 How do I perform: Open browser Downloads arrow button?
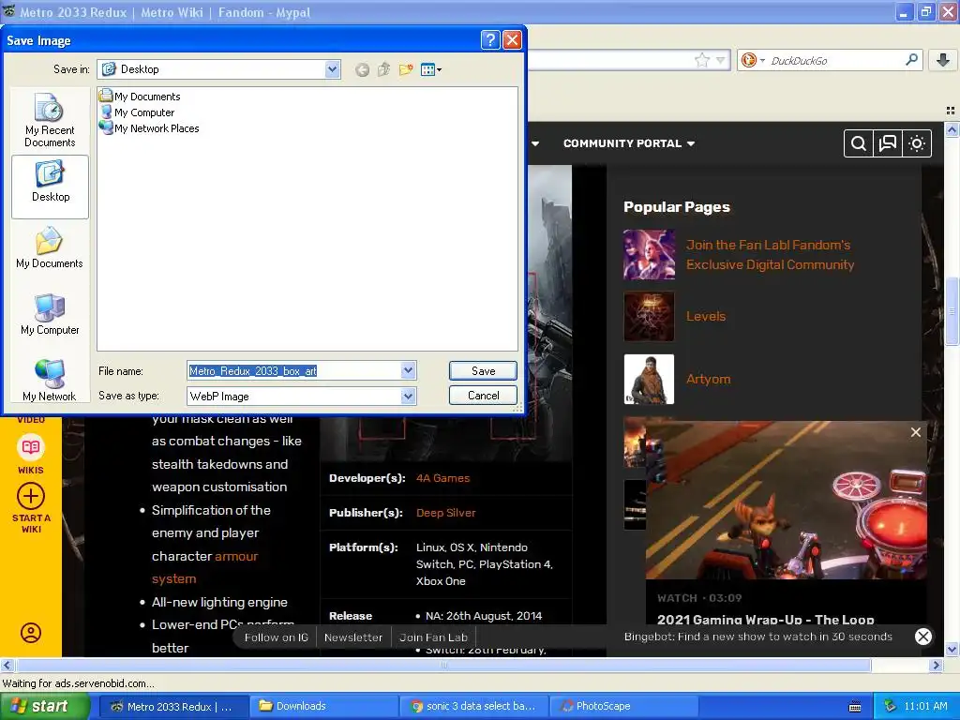click(x=943, y=60)
